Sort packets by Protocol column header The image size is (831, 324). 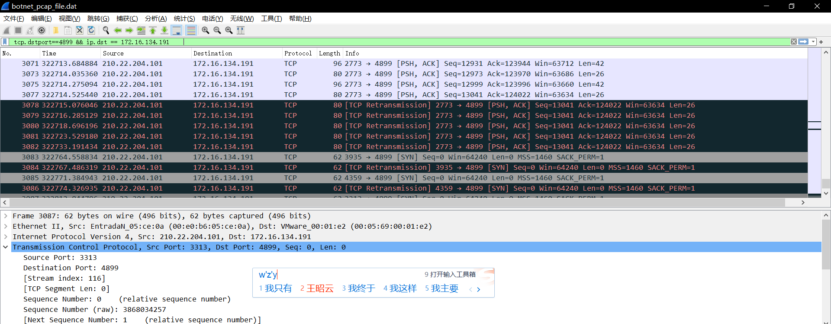click(x=299, y=53)
